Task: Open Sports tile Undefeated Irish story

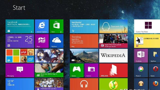Action: pos(49,84)
